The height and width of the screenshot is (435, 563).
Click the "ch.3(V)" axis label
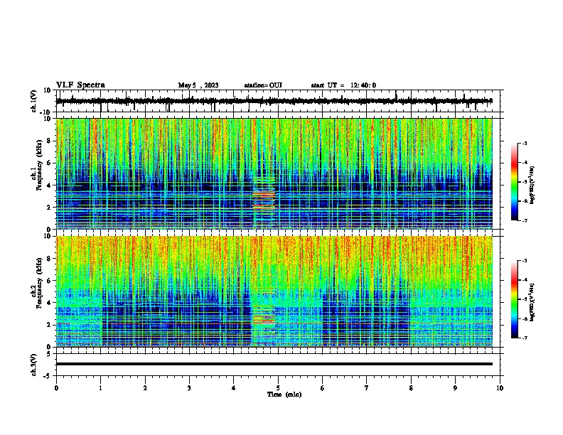[34, 365]
